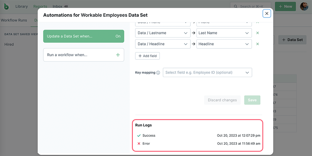Screen dimensions: 312x156
Task: Click the 11:56:49 am timestamp
Action: (x=239, y=144)
